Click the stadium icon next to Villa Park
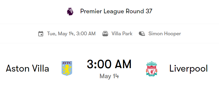Screen dimensions: 219x101 click(x=105, y=34)
